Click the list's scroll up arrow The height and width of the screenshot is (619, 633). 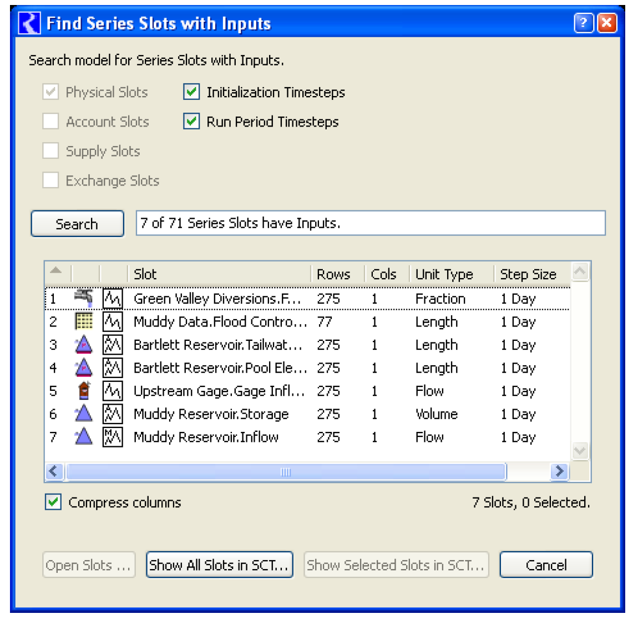pyautogui.click(x=580, y=271)
